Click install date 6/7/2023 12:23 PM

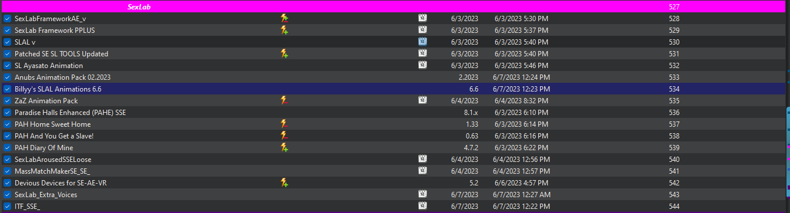click(x=522, y=89)
